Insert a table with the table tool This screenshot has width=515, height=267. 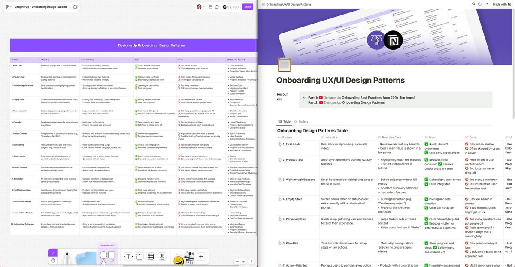(151, 257)
